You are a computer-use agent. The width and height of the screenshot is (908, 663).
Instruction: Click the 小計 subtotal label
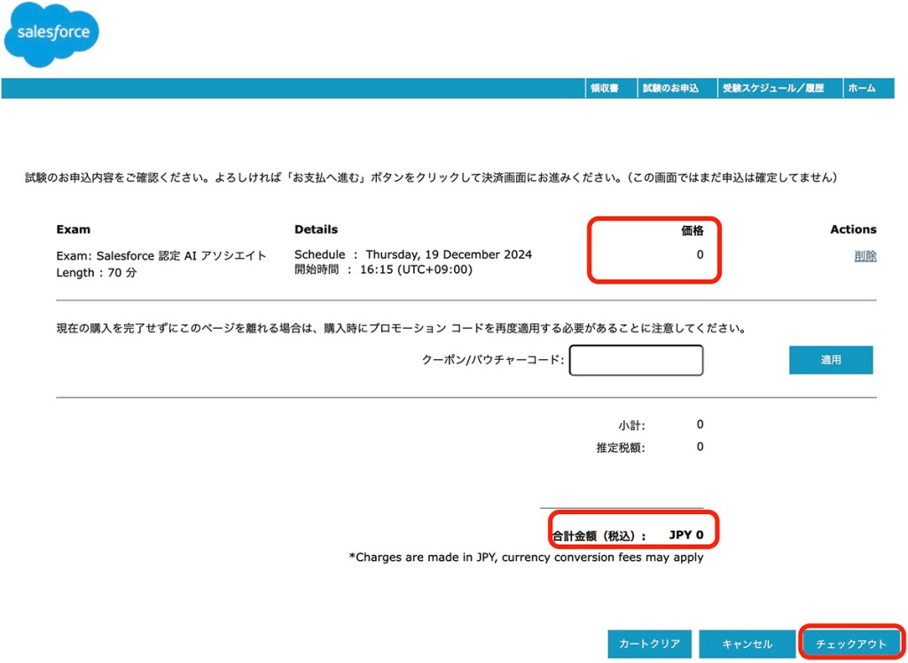(631, 426)
